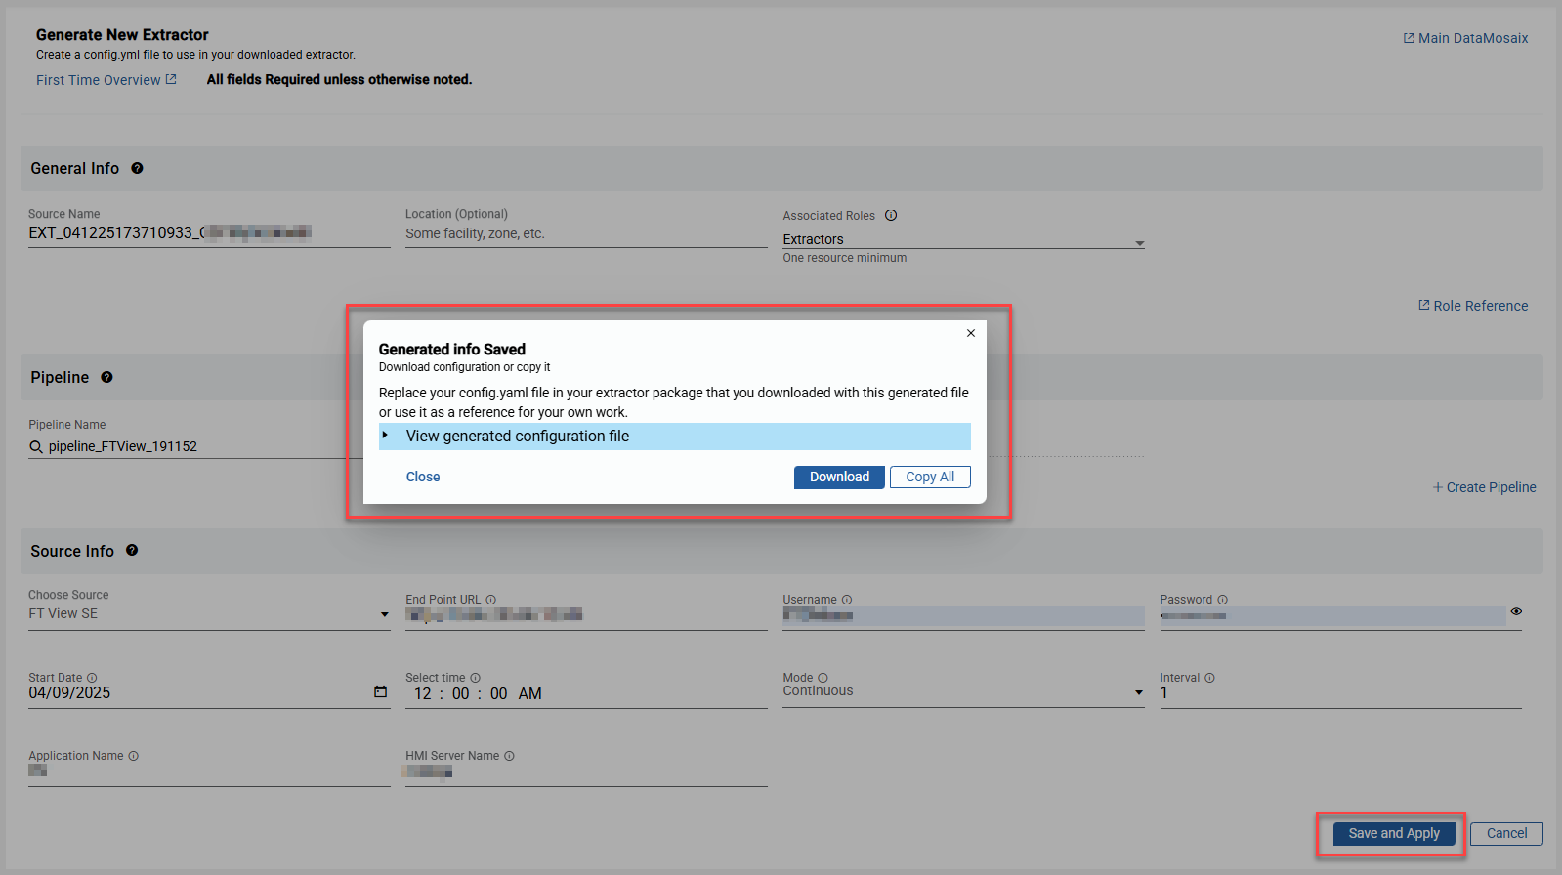Click the Copy All button
The width and height of the screenshot is (1562, 875).
(930, 477)
